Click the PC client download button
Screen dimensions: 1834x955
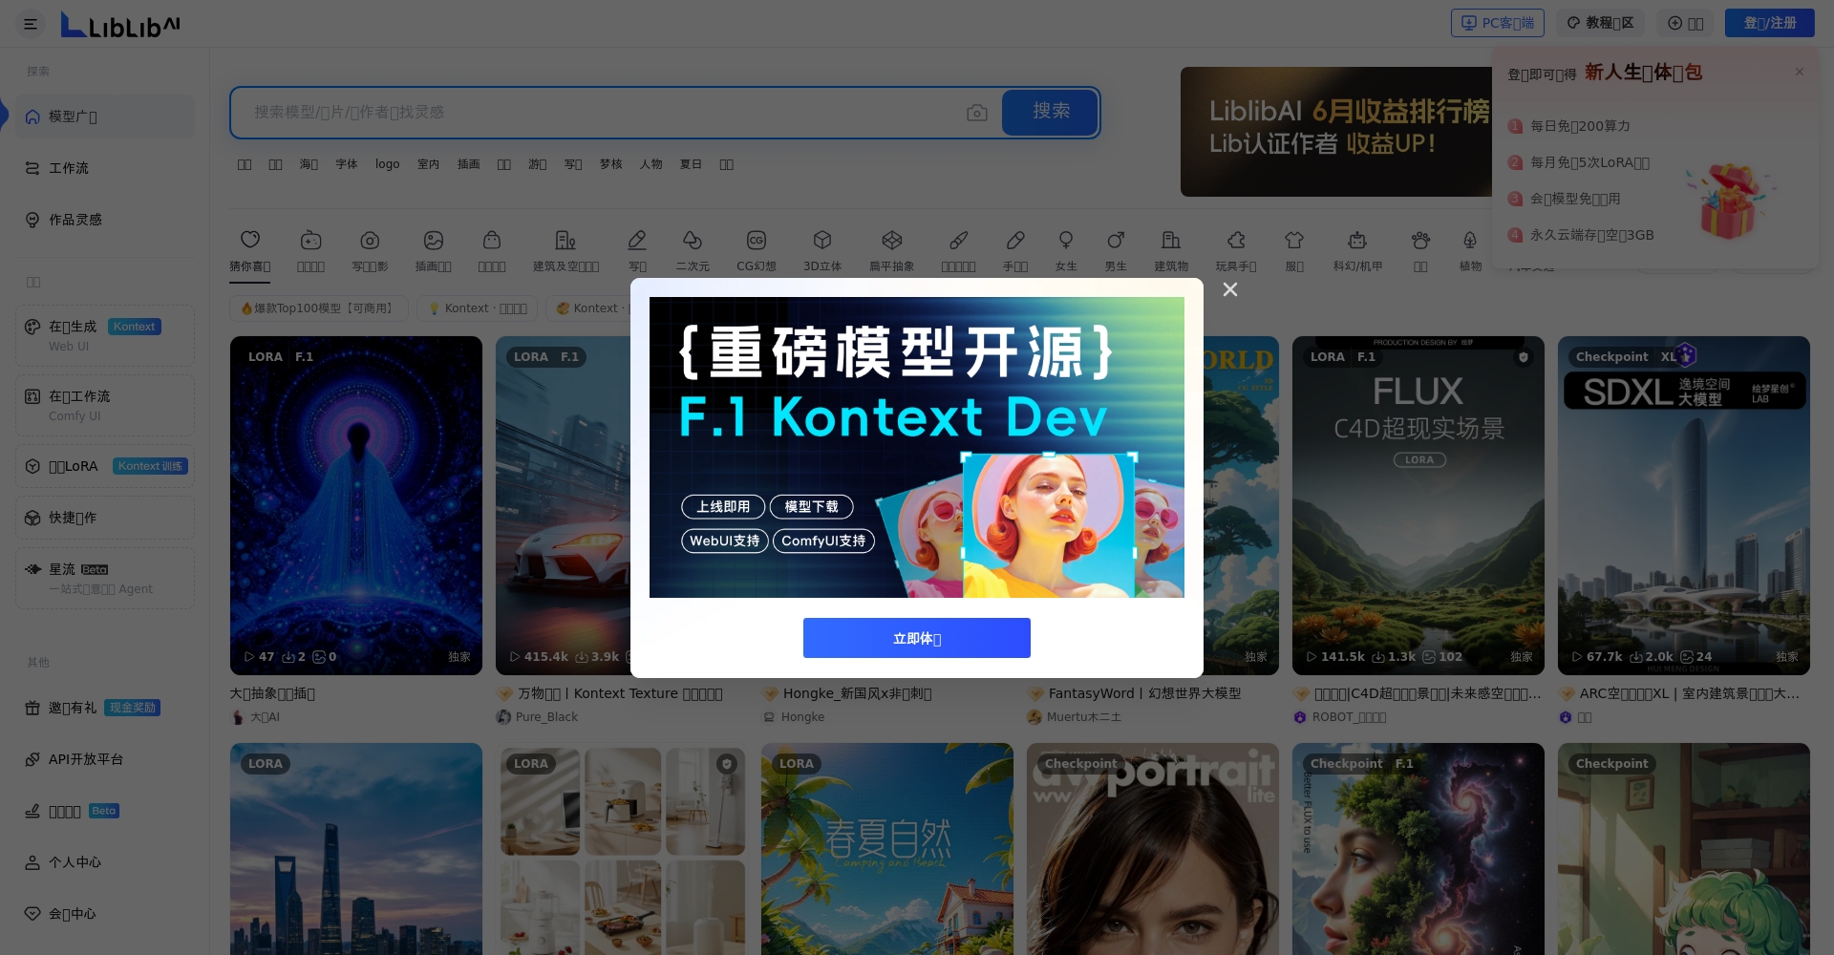(x=1497, y=23)
